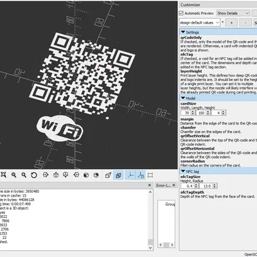Toggle the Show Edges icon

(x=150, y=175)
